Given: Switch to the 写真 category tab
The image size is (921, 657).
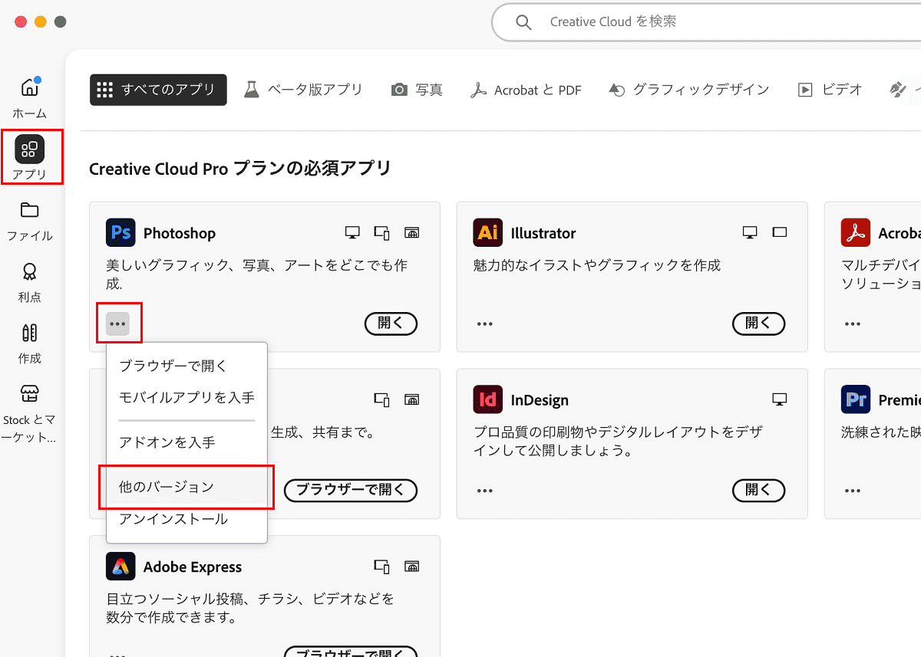Looking at the screenshot, I should pos(417,90).
